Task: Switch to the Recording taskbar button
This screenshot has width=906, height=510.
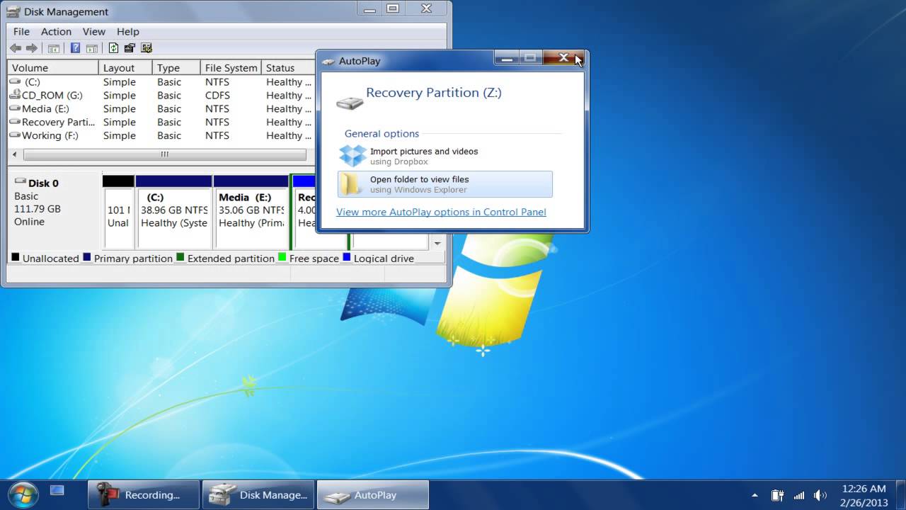Action: pos(144,494)
